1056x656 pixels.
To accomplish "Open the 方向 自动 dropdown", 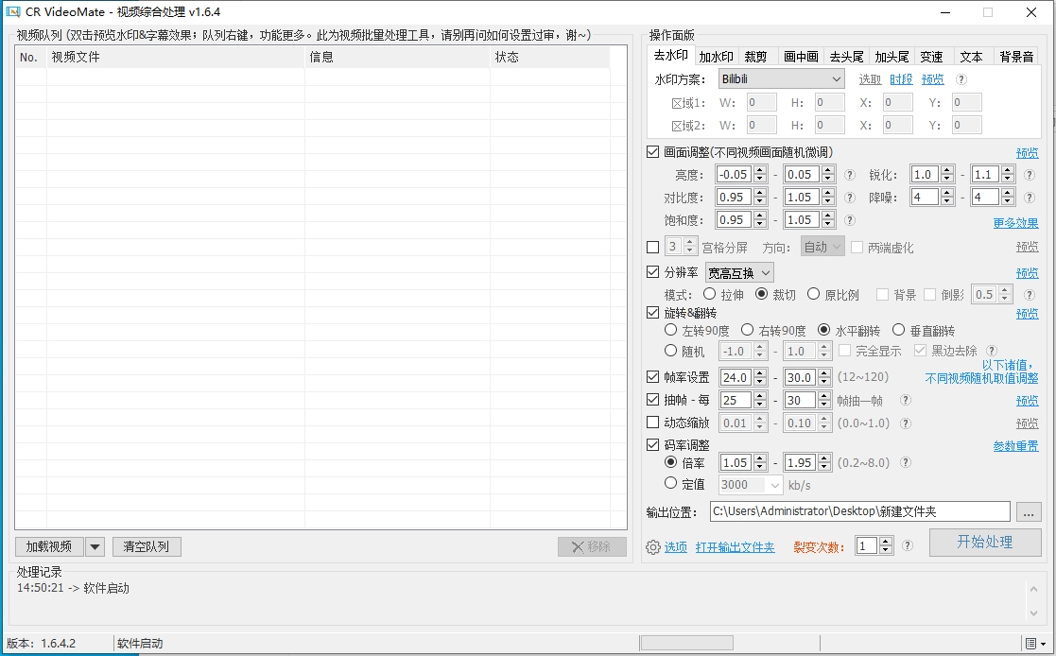I will pyautogui.click(x=822, y=247).
